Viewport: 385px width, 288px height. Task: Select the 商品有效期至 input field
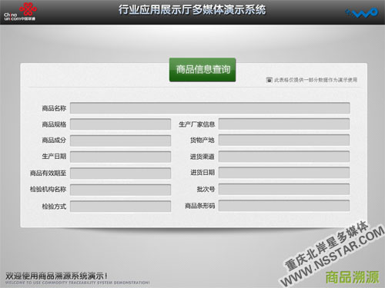click(x=120, y=174)
